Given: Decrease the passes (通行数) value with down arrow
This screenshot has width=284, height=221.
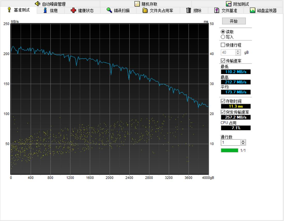Looking at the screenshot, I should click(243, 144).
